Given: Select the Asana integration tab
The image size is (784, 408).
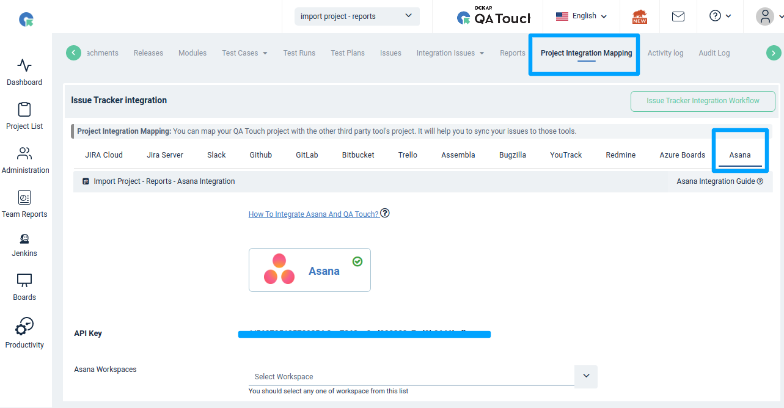Looking at the screenshot, I should pos(740,155).
